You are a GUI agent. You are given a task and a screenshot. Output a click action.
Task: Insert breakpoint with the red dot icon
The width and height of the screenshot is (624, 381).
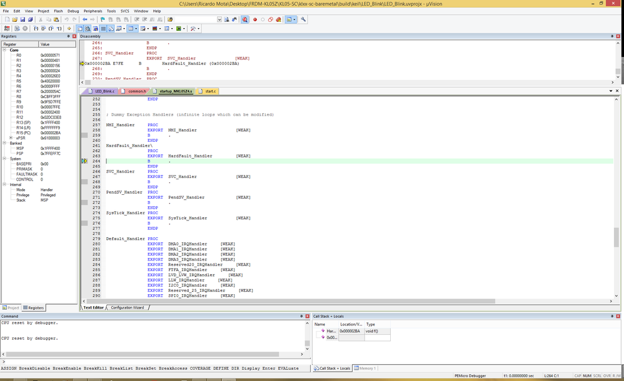point(255,19)
